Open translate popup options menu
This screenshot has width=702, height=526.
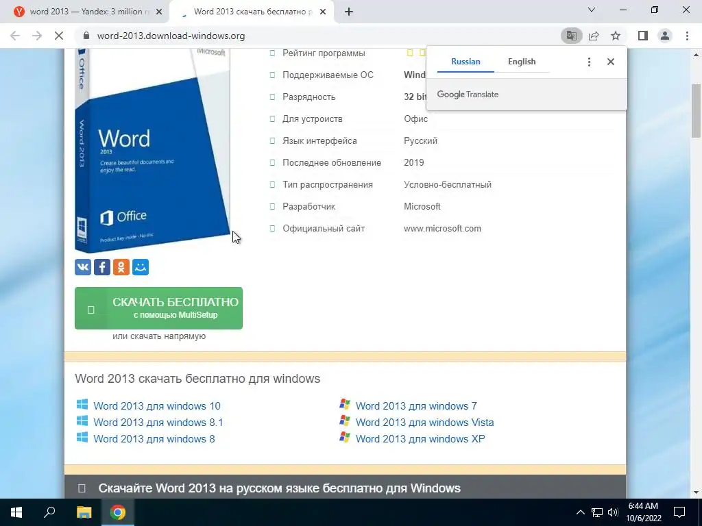coord(589,62)
